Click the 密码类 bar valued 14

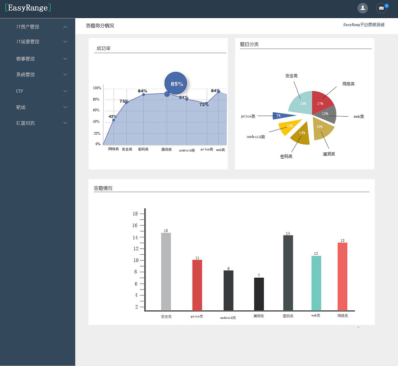tap(288, 273)
